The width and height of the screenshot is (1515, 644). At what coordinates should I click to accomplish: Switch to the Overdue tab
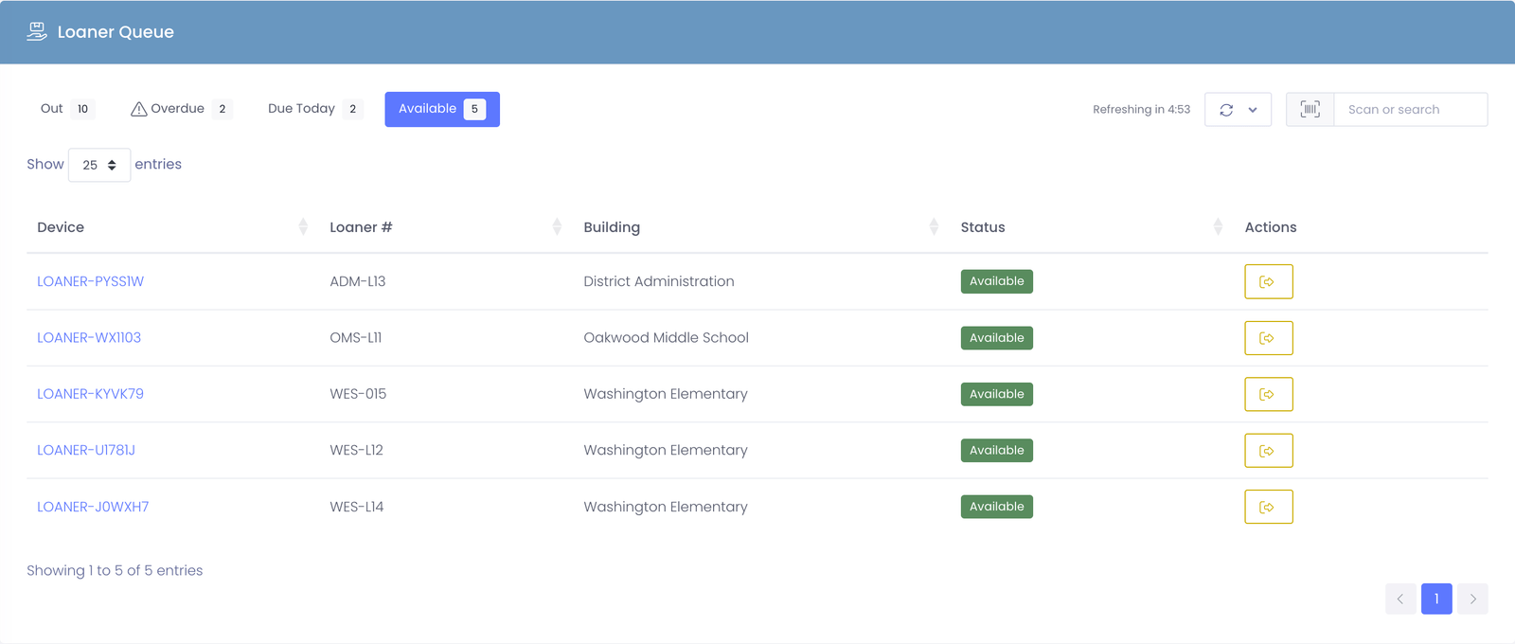181,109
